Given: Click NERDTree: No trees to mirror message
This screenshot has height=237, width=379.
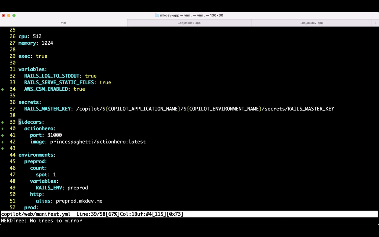Looking at the screenshot, I should click(x=42, y=221).
